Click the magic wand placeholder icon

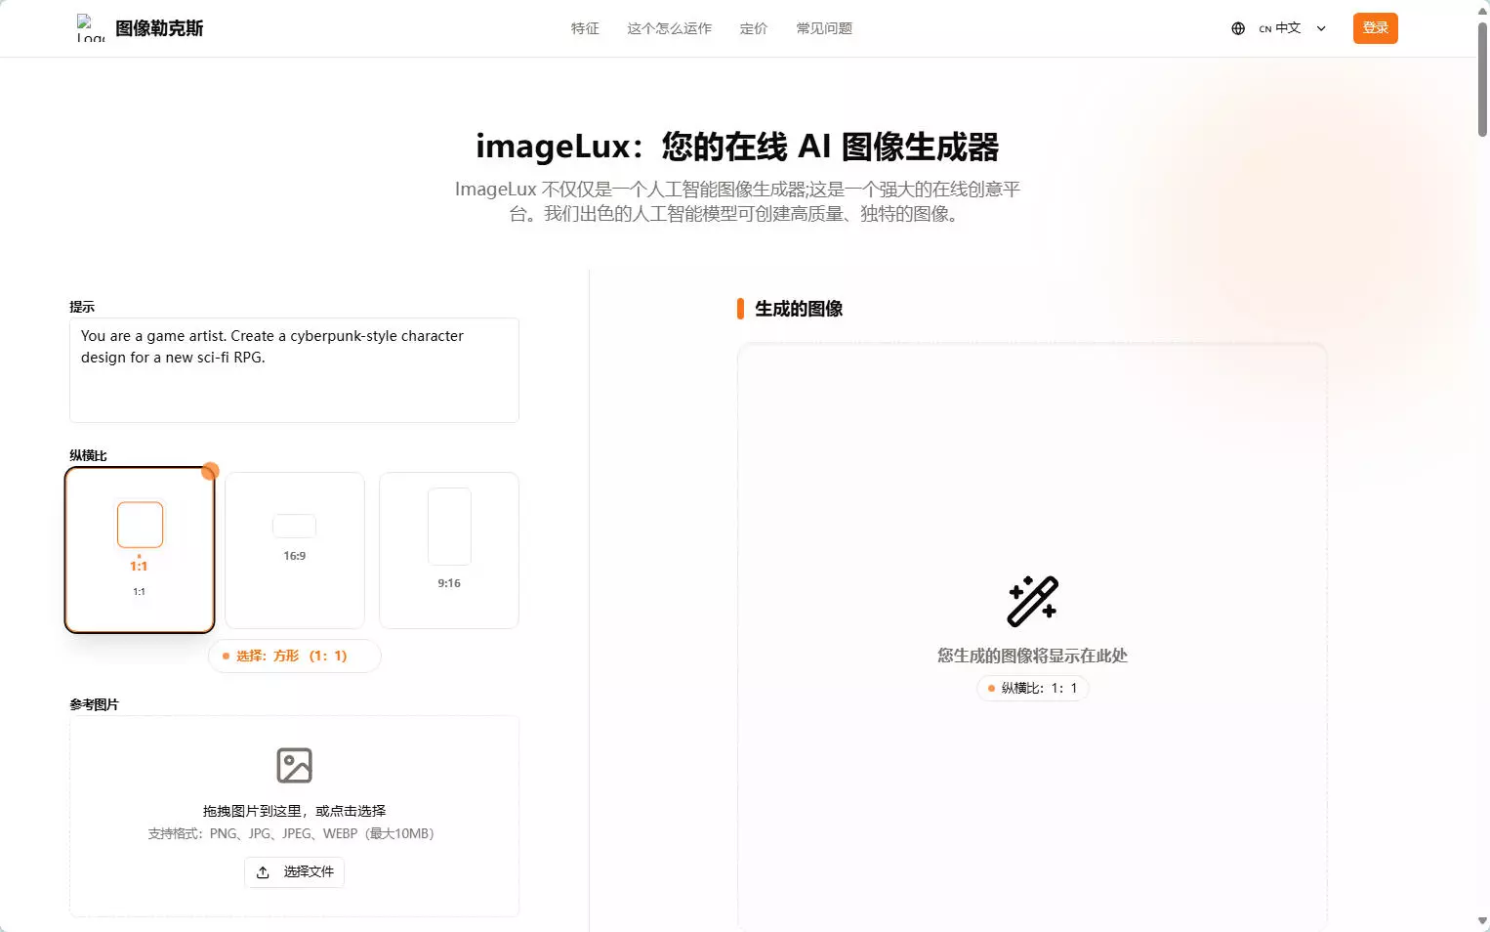pyautogui.click(x=1032, y=601)
